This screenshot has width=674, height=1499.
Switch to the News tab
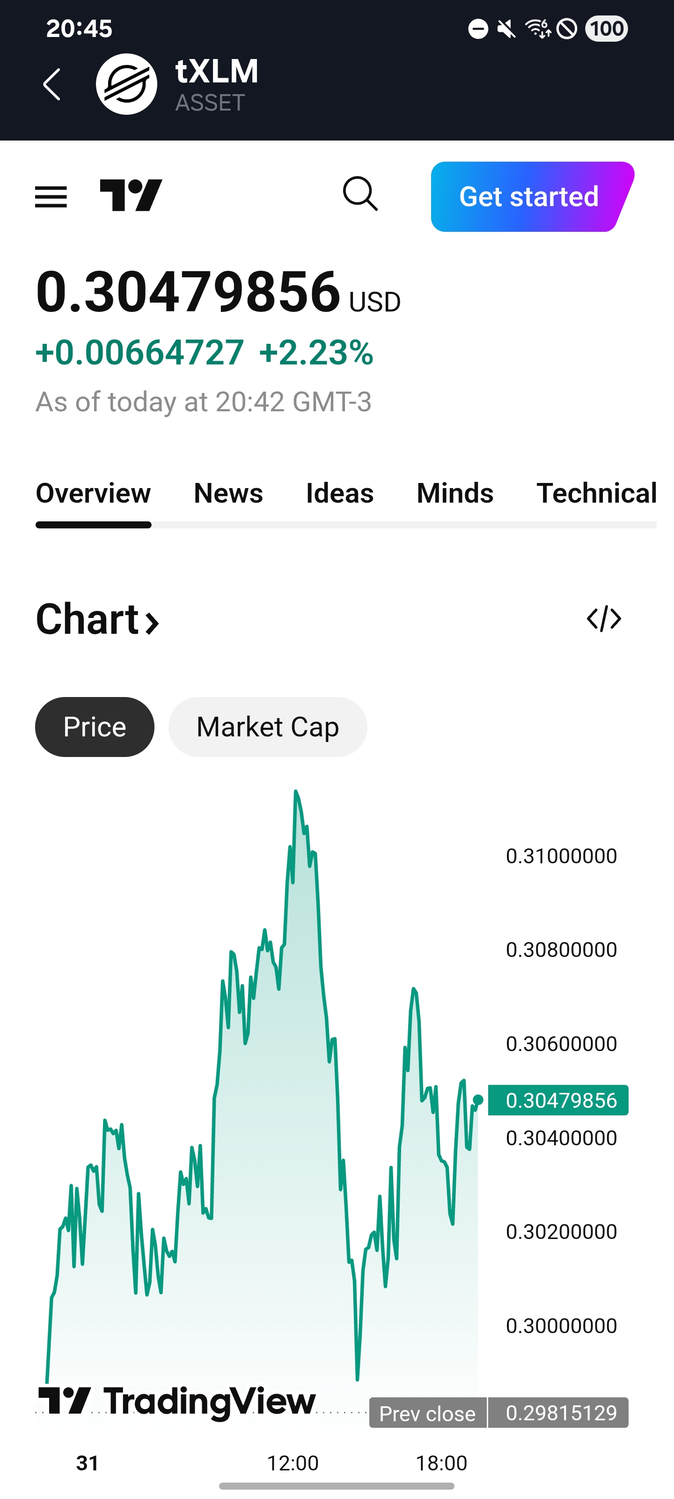(228, 493)
